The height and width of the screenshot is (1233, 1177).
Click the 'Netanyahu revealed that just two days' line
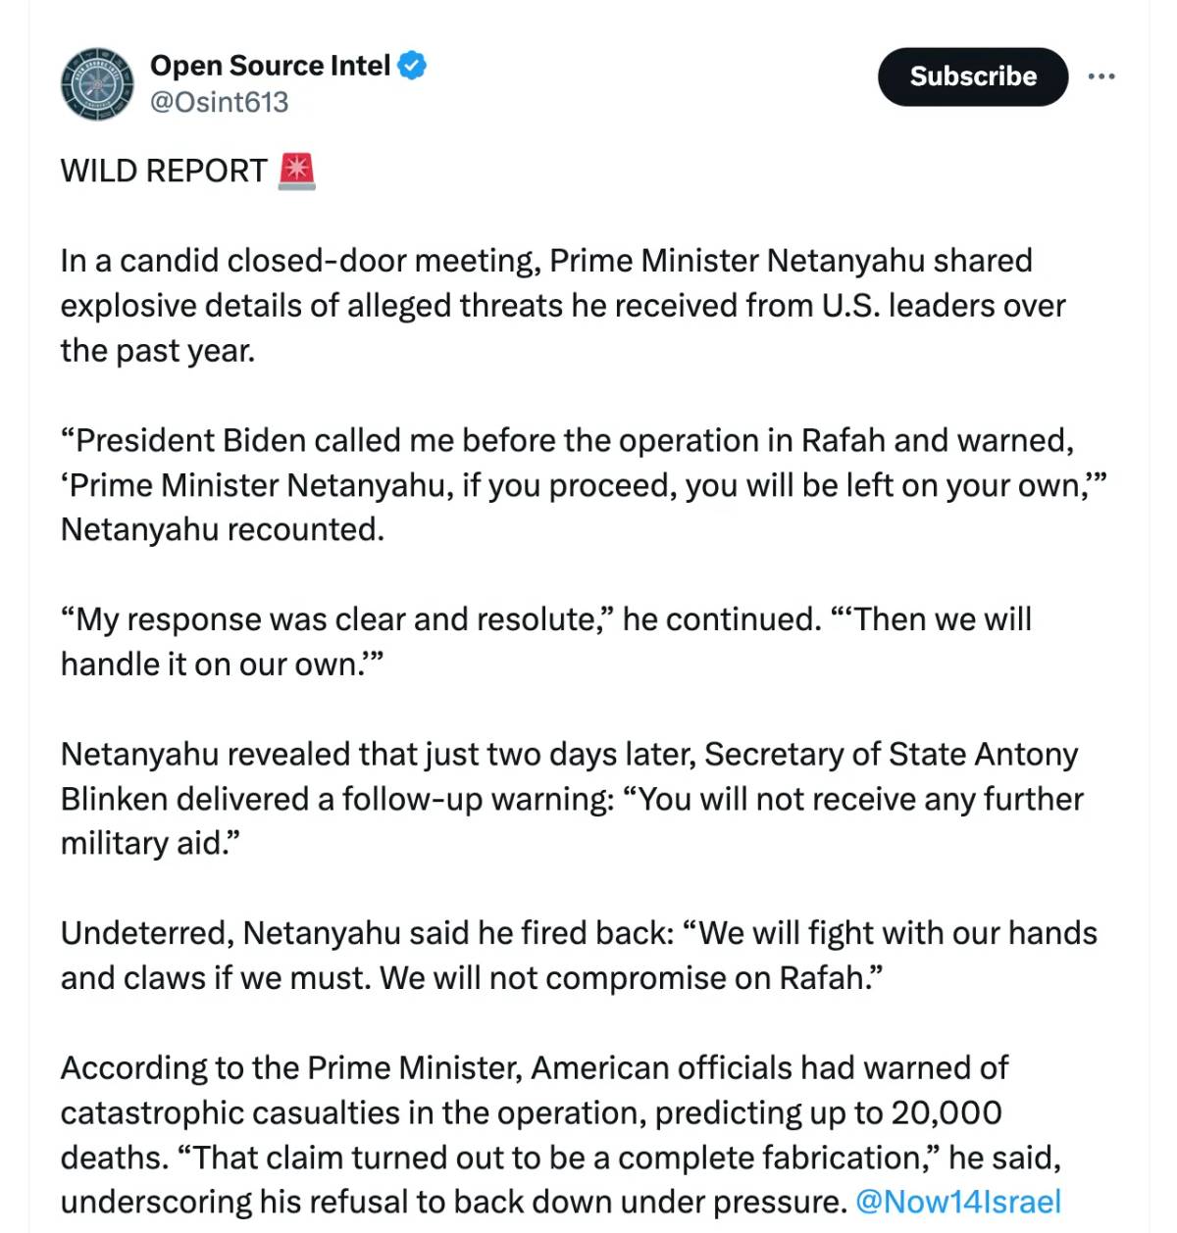coord(569,754)
